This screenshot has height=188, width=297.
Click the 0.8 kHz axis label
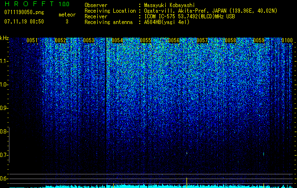click(x=4, y=132)
